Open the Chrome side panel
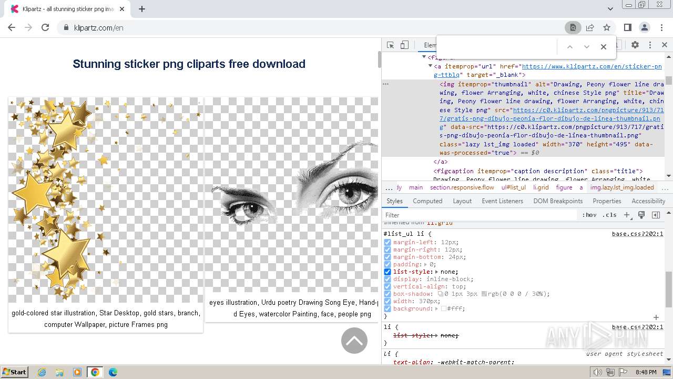 (628, 28)
